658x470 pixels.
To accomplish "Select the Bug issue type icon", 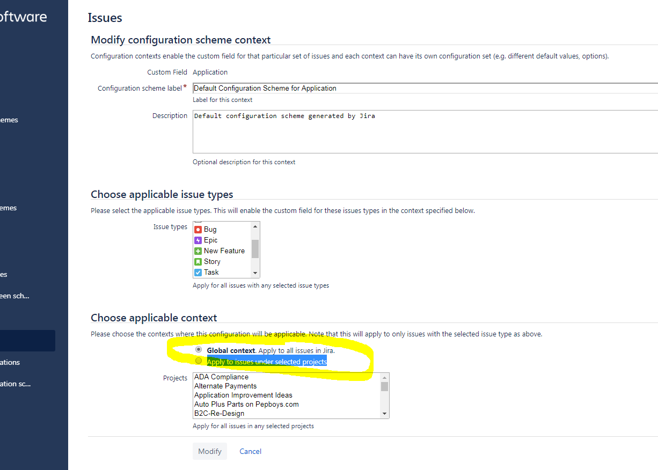I will click(x=198, y=229).
